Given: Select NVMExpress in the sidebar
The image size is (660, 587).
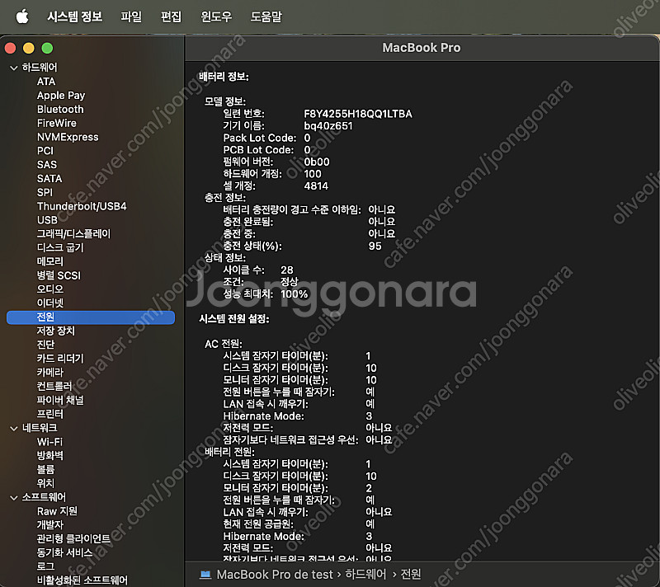Looking at the screenshot, I should 68,137.
